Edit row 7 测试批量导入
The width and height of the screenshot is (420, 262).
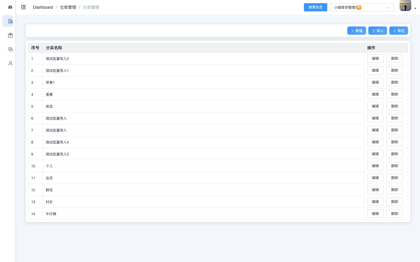(x=375, y=130)
